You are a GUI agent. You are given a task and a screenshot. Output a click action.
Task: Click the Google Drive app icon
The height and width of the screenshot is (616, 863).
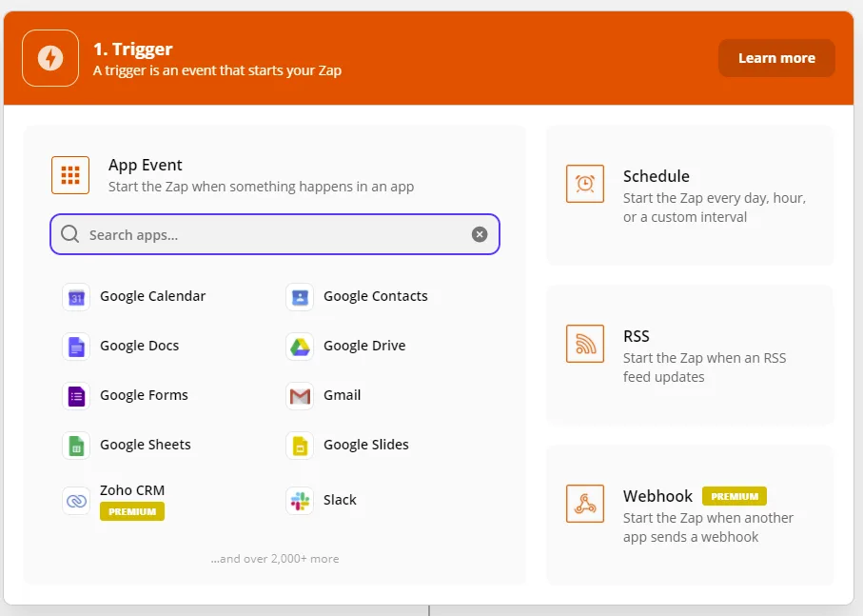pyautogui.click(x=300, y=347)
